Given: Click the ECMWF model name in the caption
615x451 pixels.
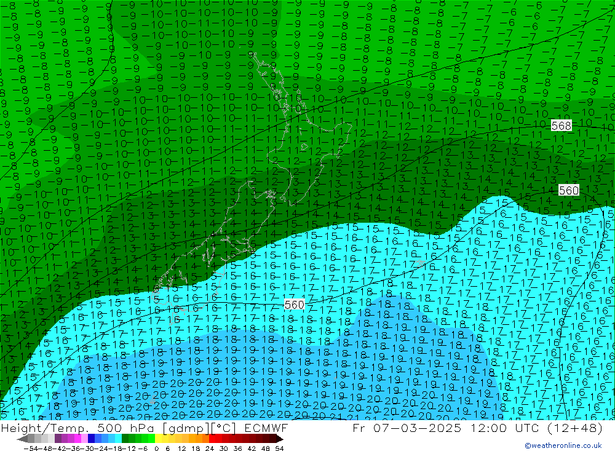Looking at the screenshot, I should [x=266, y=428].
